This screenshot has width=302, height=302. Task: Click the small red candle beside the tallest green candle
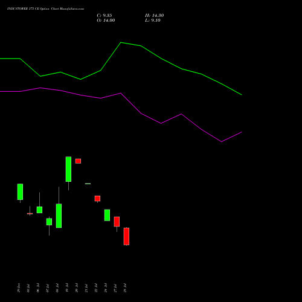78,161
